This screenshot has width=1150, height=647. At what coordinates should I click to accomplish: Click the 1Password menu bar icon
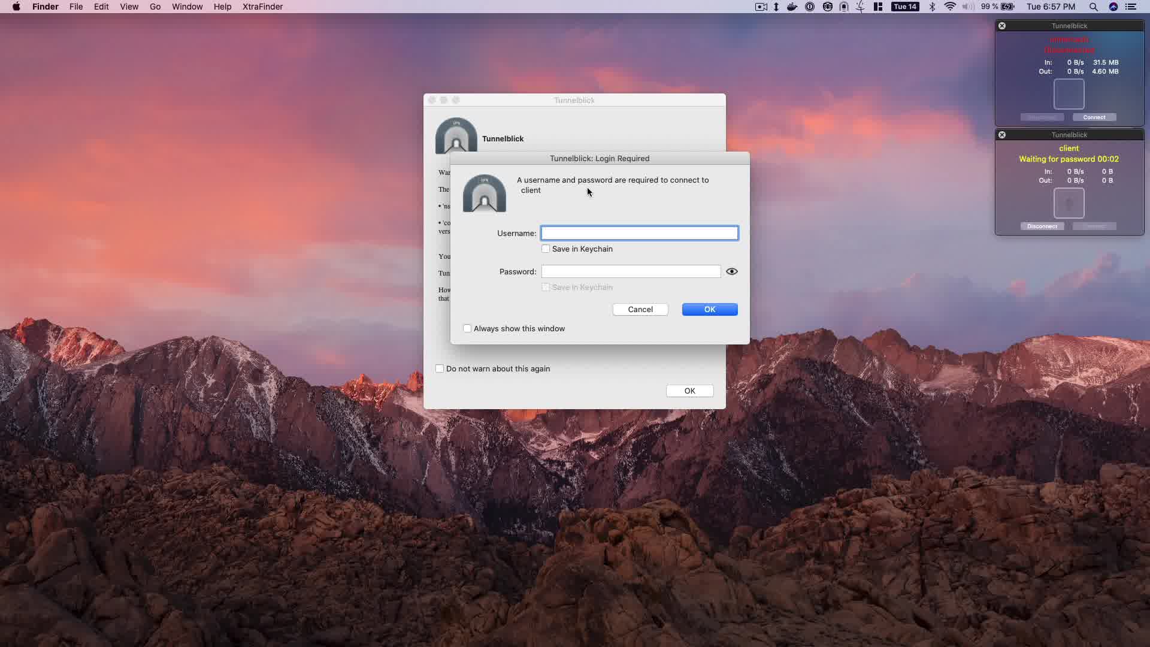click(x=810, y=7)
